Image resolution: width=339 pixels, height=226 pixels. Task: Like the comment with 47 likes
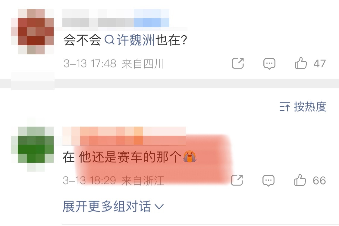click(301, 63)
